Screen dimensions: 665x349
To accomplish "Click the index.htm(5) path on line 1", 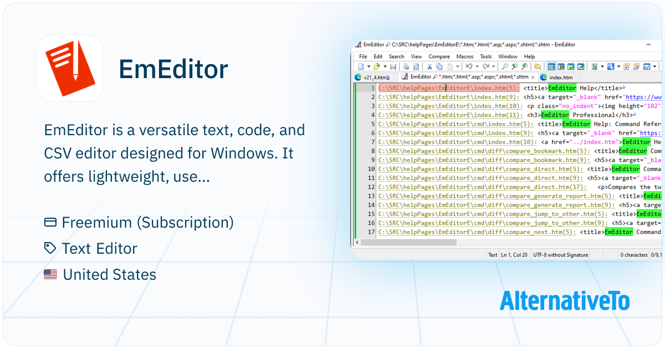I will pyautogui.click(x=449, y=88).
